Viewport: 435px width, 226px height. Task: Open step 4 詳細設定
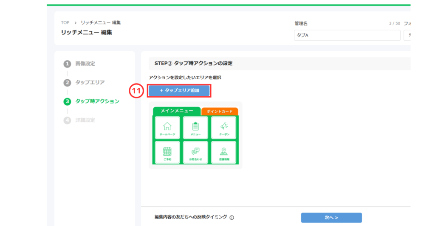tap(85, 120)
